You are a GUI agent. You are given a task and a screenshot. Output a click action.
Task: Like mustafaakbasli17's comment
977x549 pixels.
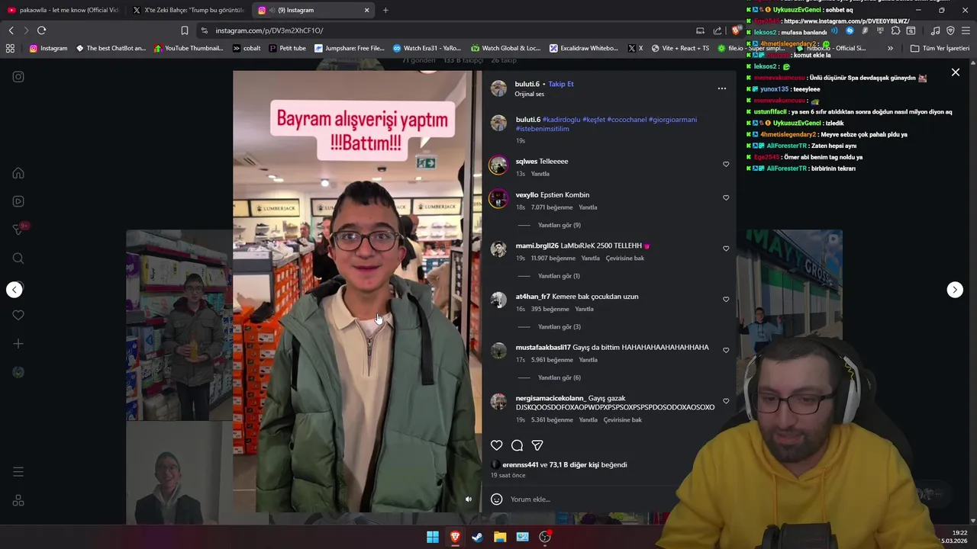coord(726,350)
